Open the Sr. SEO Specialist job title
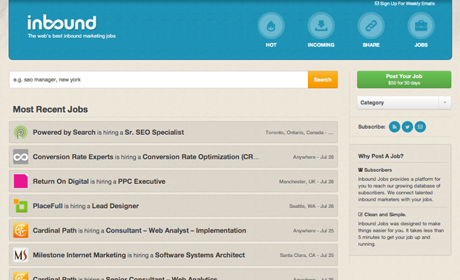 [154, 133]
